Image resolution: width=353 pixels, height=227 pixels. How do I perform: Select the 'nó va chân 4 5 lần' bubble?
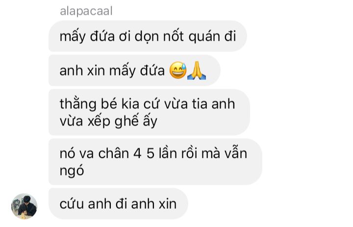point(155,162)
